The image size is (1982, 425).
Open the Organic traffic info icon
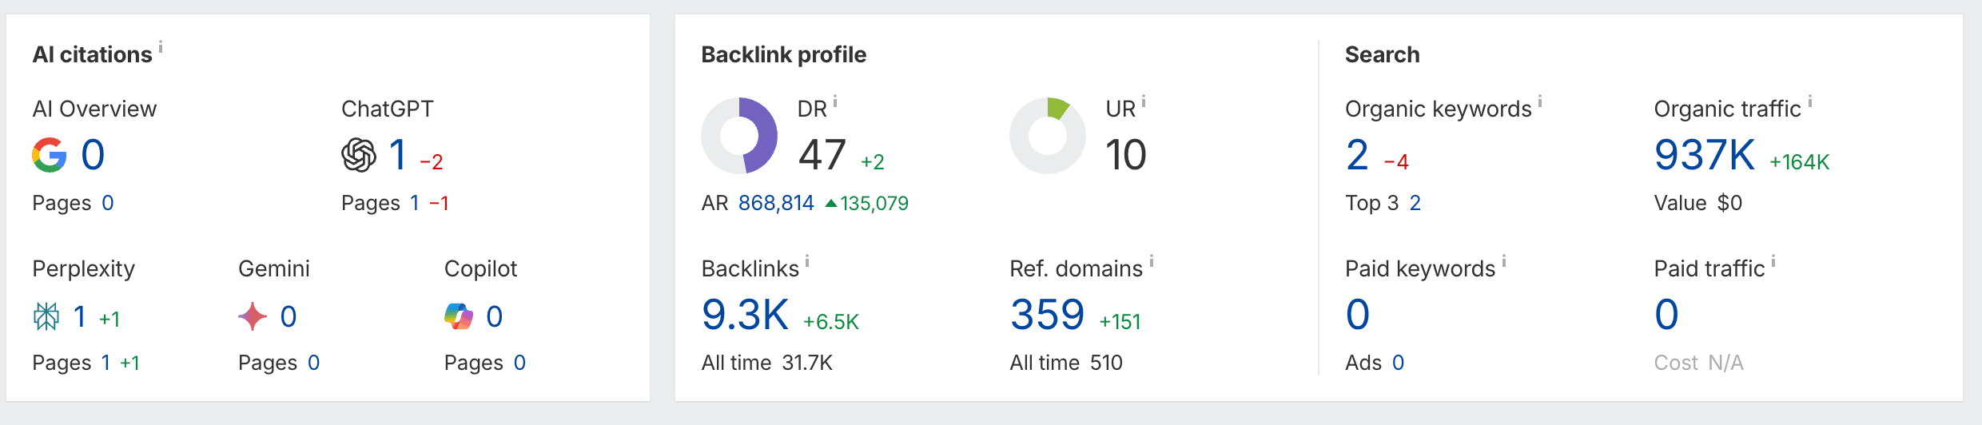point(1810,101)
